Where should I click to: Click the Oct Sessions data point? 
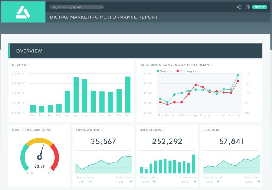click(x=238, y=75)
